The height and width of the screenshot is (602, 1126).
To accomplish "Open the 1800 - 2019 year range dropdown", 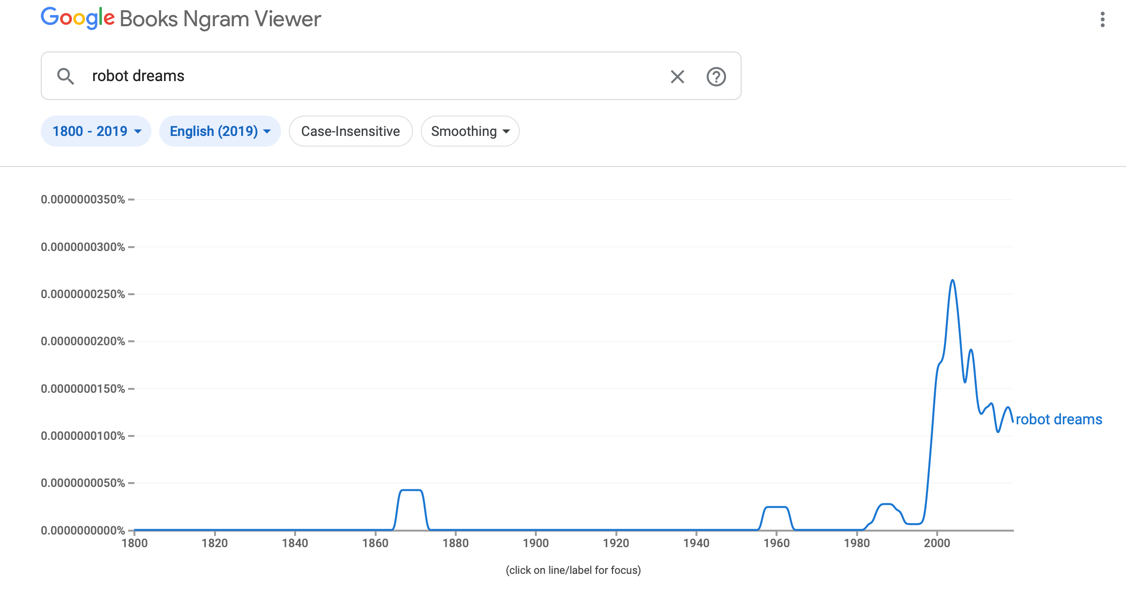I will pyautogui.click(x=96, y=131).
